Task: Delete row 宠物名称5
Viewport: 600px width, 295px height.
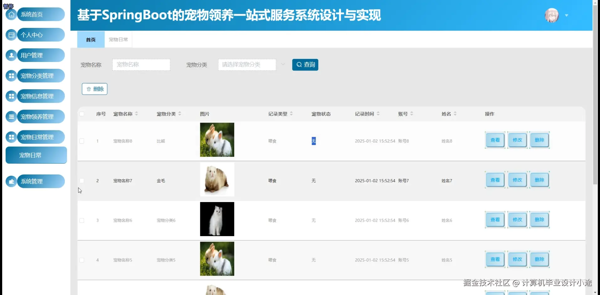Action: [x=539, y=259]
